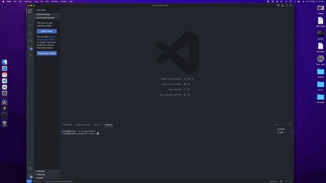
Task: Click the Wi-Fi icon in menu bar
Action: click(290, 2)
